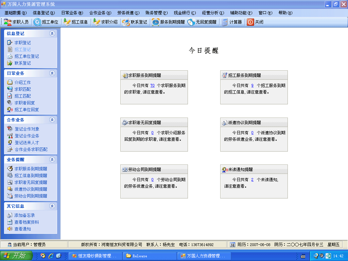348x261 pixels.
Task: Open the 求职介绍 toolbar button
Action: coord(96,22)
